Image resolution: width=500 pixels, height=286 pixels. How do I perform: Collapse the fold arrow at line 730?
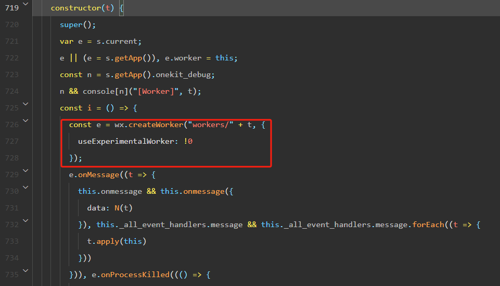point(25,188)
